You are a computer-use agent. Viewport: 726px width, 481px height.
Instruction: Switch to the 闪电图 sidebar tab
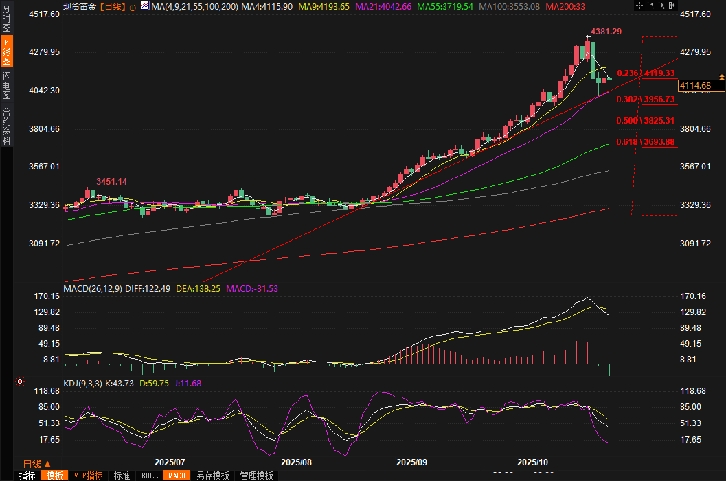6,85
